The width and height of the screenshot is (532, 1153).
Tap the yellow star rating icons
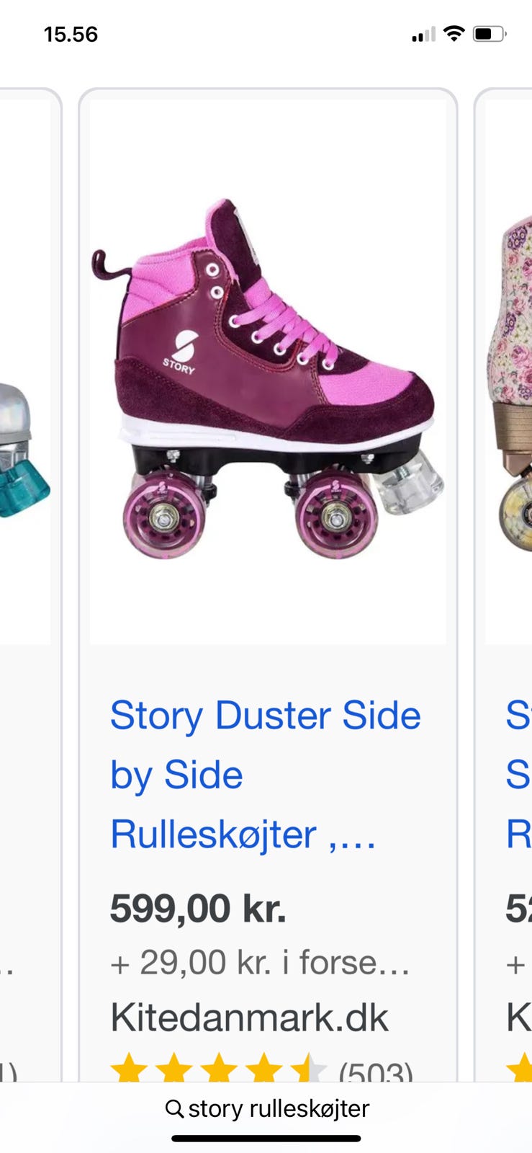218,1068
